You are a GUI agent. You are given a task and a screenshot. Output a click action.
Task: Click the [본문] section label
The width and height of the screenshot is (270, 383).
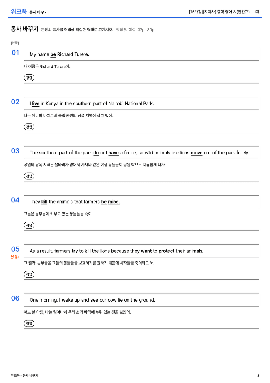pos(15,43)
